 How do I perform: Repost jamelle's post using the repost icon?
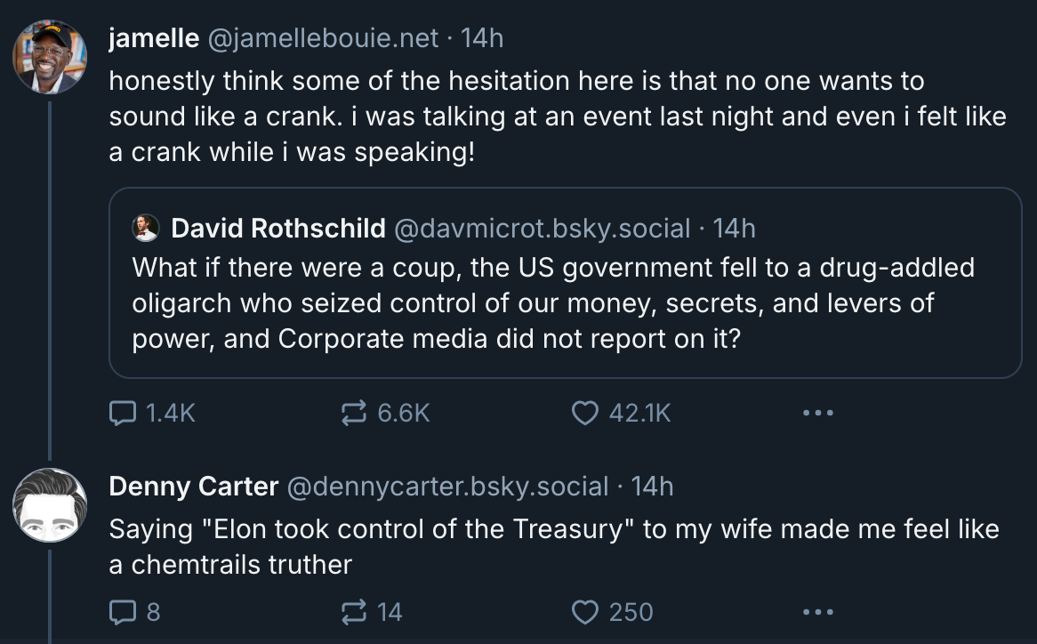click(356, 413)
